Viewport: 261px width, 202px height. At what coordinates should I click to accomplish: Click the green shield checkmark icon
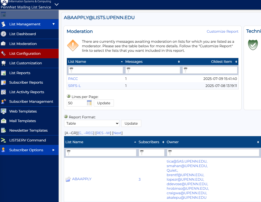(x=253, y=45)
